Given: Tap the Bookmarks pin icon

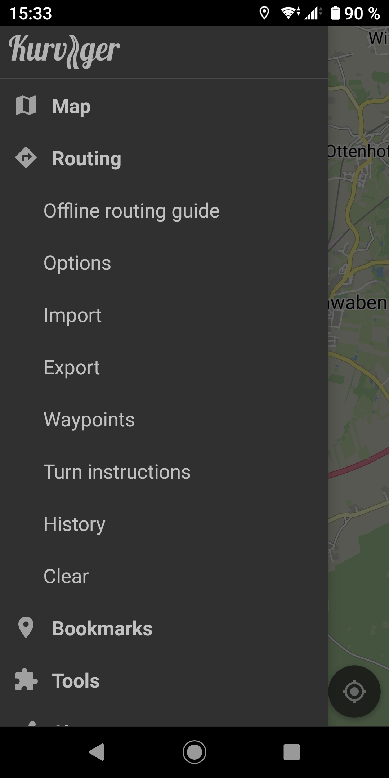Looking at the screenshot, I should click(x=26, y=628).
